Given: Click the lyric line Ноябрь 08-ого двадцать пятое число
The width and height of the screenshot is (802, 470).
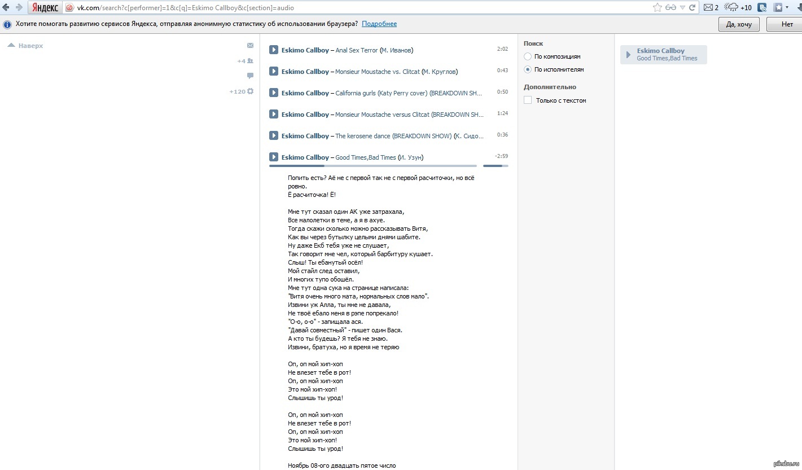Looking at the screenshot, I should (341, 465).
